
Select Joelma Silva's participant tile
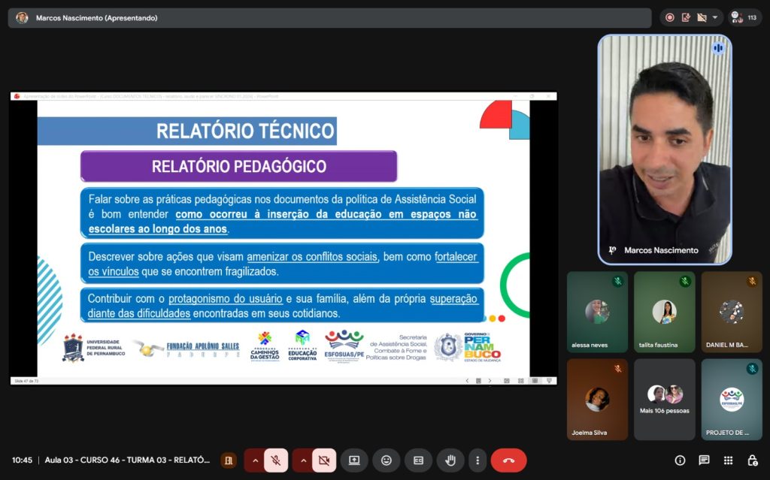point(597,399)
